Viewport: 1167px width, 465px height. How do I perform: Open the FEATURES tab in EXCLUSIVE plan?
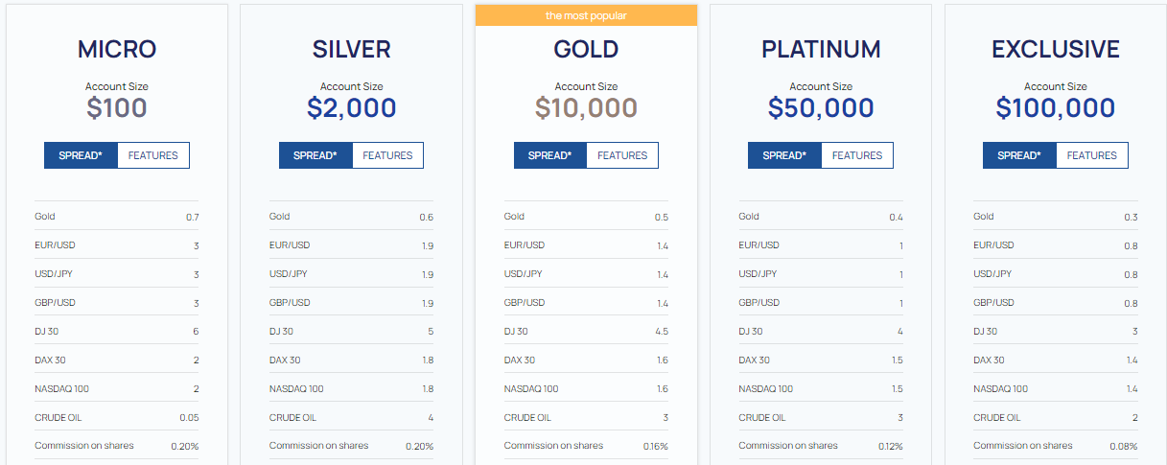coord(1092,155)
